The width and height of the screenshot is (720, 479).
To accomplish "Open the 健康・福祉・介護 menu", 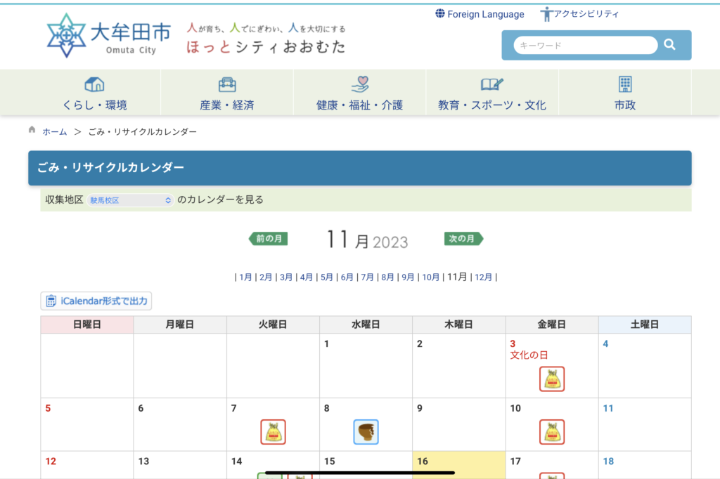I will [359, 93].
